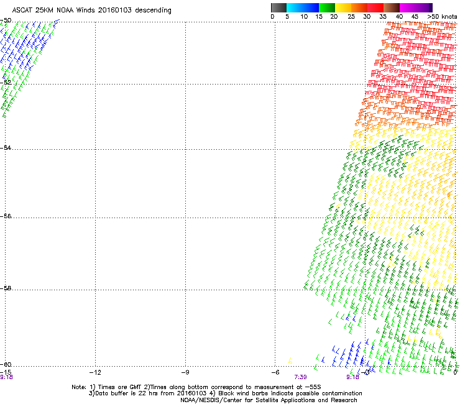Click the "45" label under the color bar
The height and width of the screenshot is (404, 460).
click(415, 17)
